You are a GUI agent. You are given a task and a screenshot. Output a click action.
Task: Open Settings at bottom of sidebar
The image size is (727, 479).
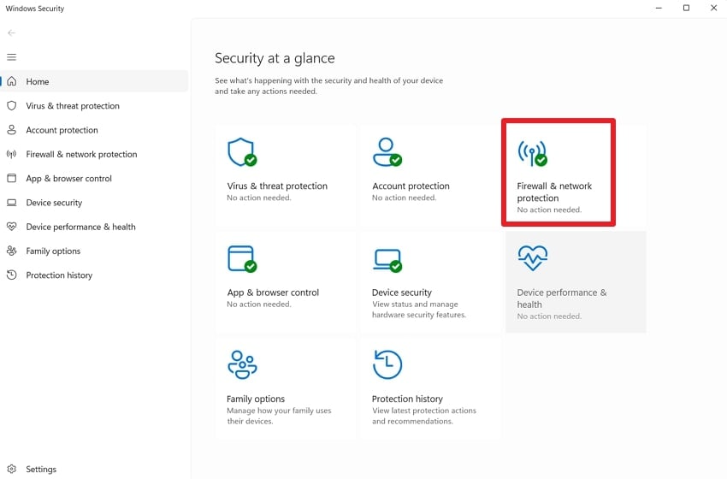94,469
